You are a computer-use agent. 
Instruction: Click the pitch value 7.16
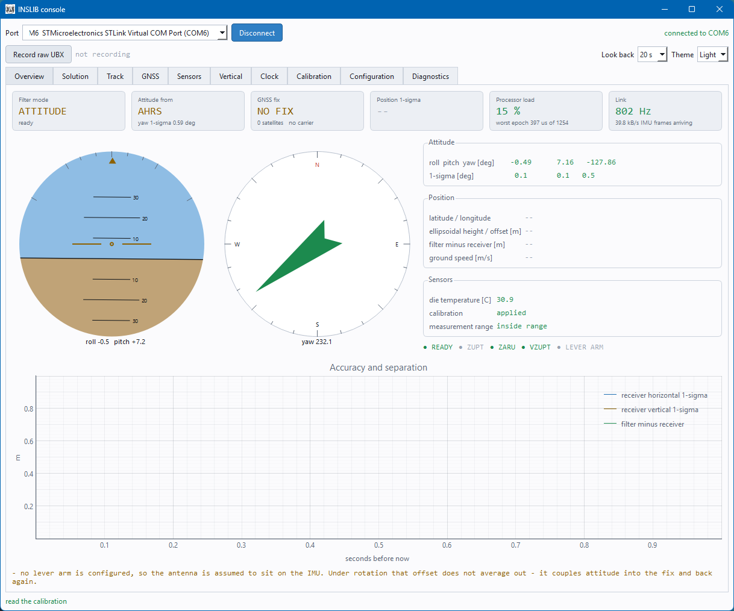pos(565,162)
